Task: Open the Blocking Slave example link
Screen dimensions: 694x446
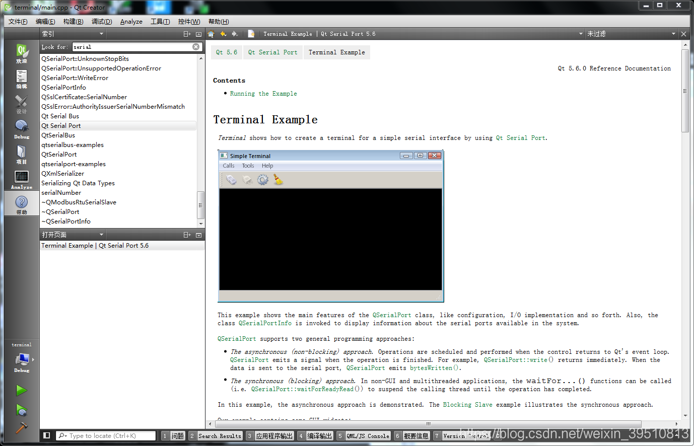Action: pos(467,405)
